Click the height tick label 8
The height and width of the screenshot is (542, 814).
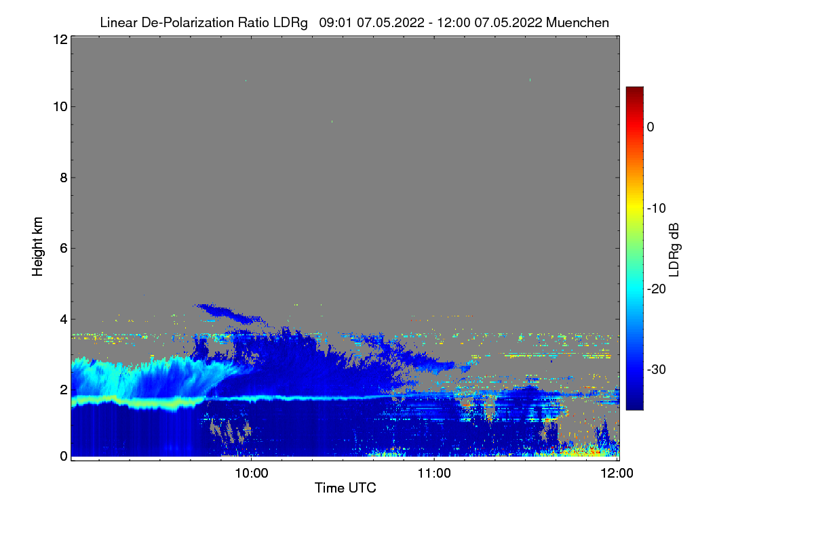[63, 178]
